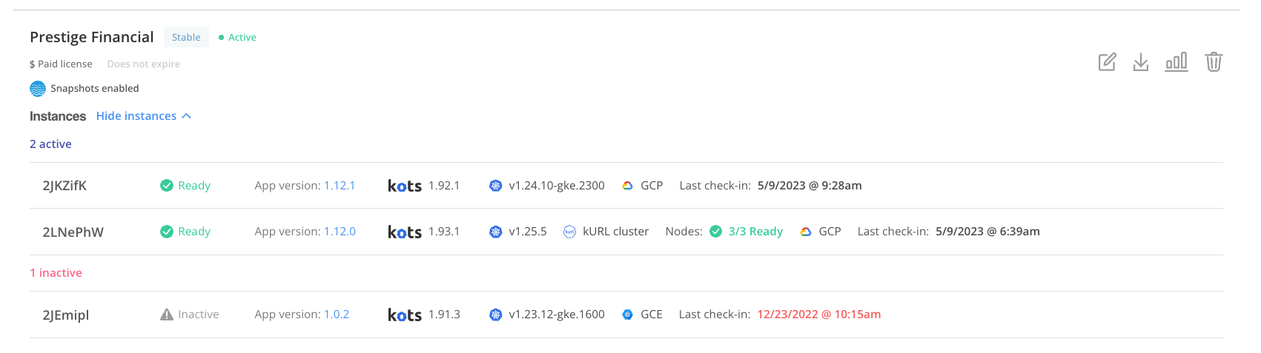This screenshot has height=353, width=1261.
Task: Open app version 1.0.2 link
Action: tap(337, 315)
